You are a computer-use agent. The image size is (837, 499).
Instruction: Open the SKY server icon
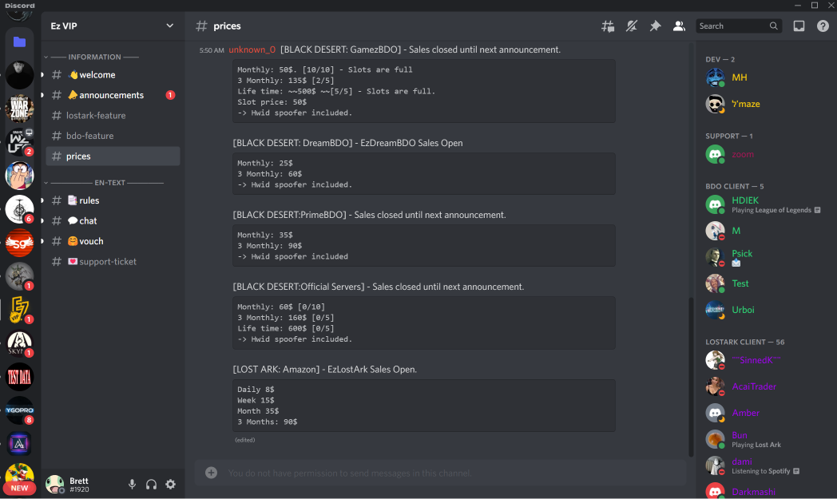point(20,343)
